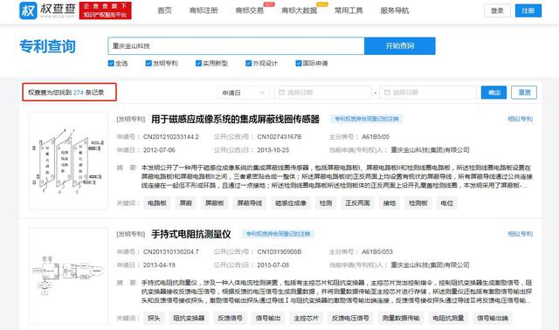559x330 pixels.
Task: Open the 商标大数据 menu item
Action: coord(299,10)
